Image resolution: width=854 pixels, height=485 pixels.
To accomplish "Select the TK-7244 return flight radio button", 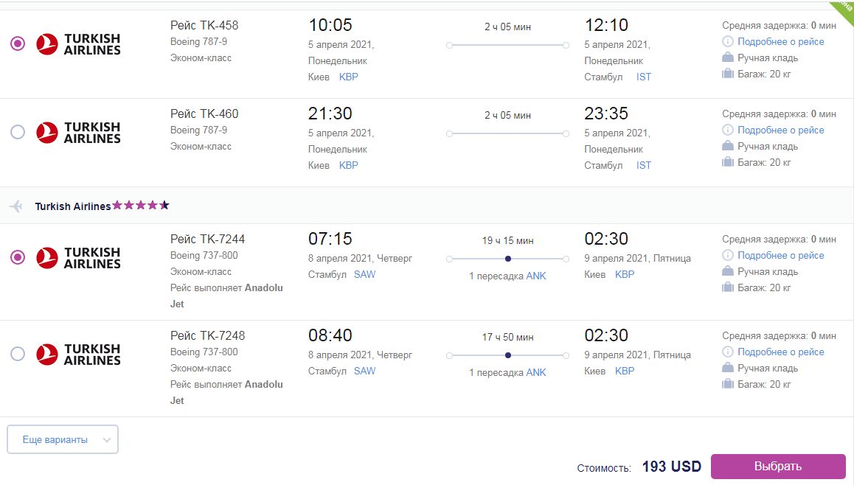I will pyautogui.click(x=18, y=257).
